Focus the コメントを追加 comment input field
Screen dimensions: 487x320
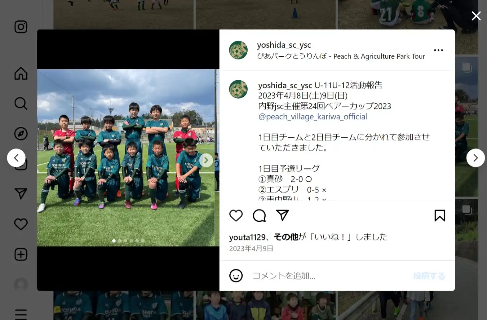click(x=330, y=276)
